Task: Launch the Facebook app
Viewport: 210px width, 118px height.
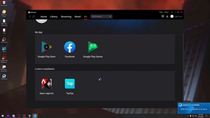Action: pos(70,47)
